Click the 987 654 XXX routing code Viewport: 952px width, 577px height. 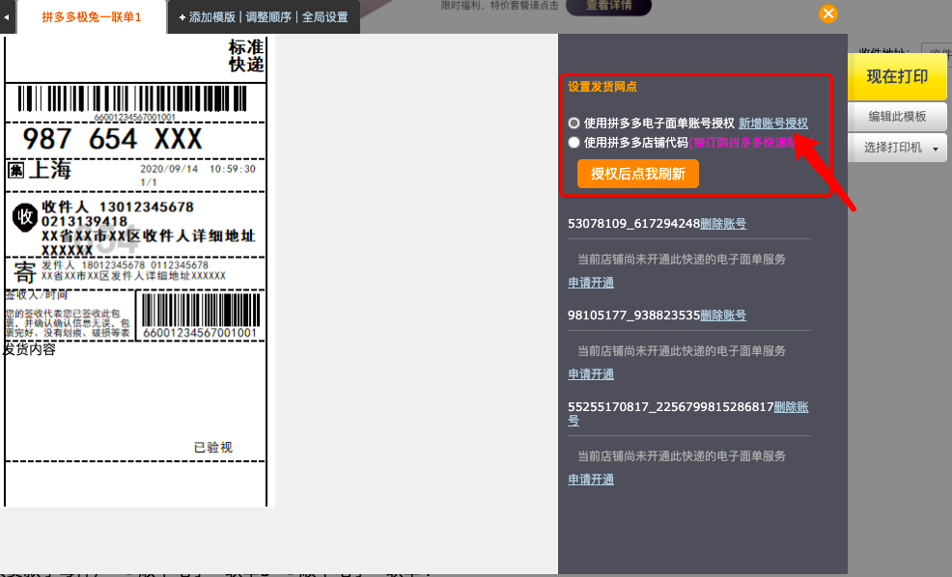[x=112, y=139]
